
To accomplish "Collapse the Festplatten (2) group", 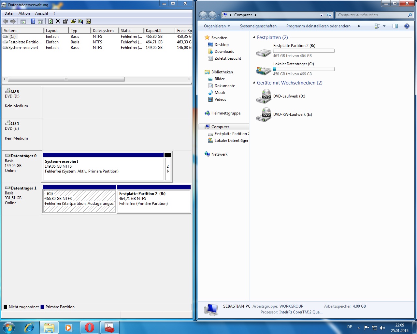I will 254,38.
